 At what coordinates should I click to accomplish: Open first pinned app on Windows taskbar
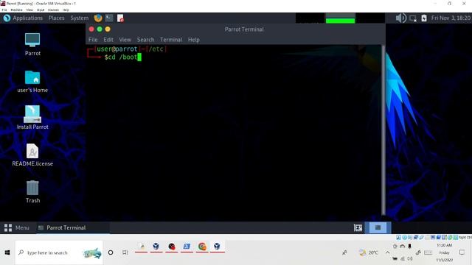(141, 247)
